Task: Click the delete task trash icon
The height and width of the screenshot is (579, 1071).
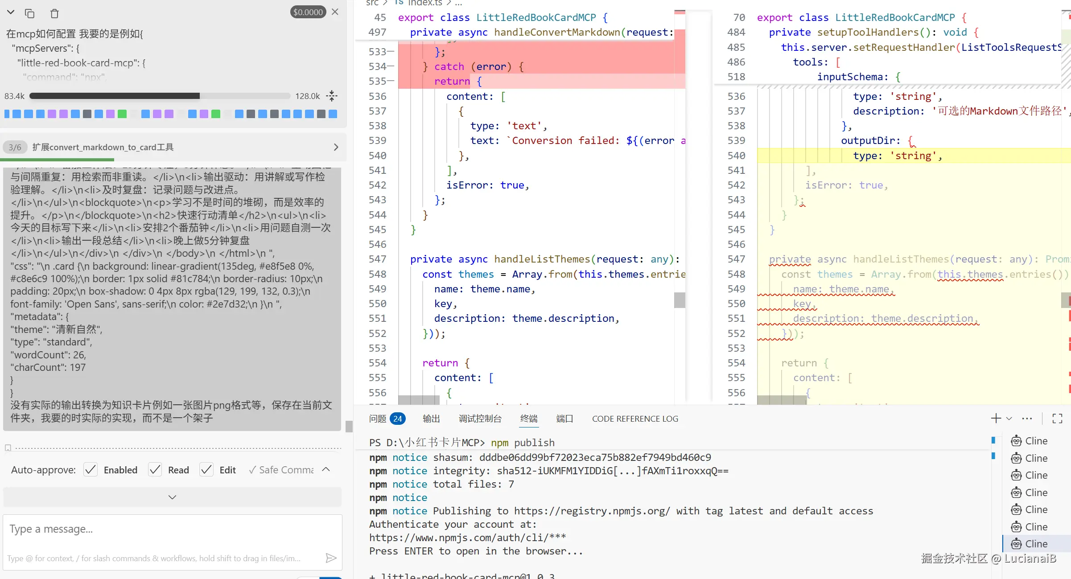Action: pos(54,13)
